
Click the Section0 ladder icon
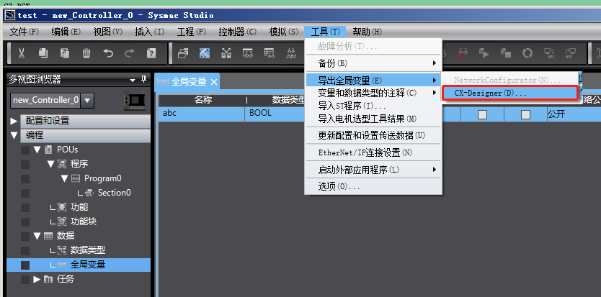[89, 193]
